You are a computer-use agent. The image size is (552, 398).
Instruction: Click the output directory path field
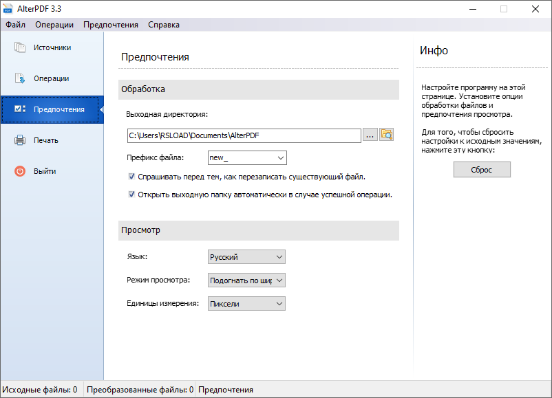[244, 135]
